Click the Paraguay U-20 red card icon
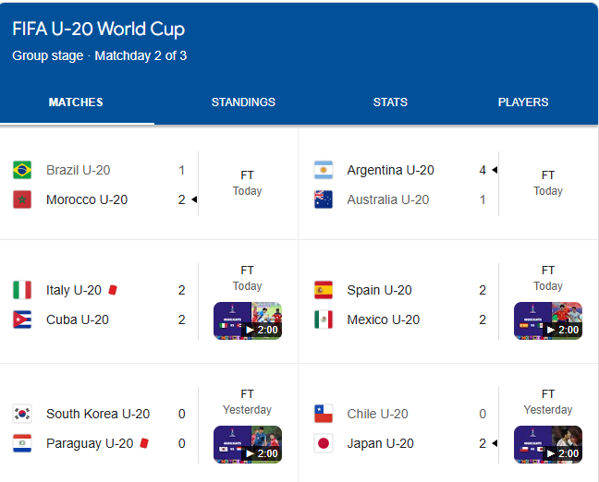The height and width of the screenshot is (482, 599). (144, 443)
